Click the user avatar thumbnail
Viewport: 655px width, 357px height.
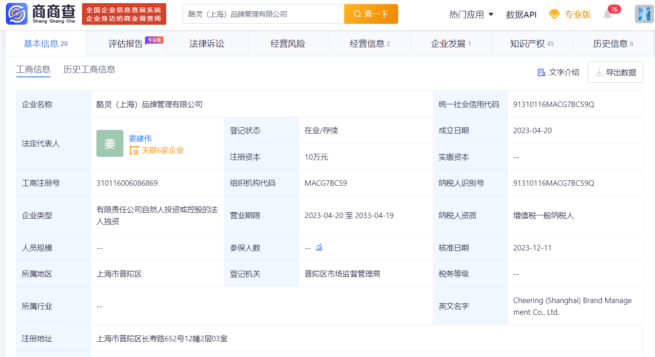(644, 14)
